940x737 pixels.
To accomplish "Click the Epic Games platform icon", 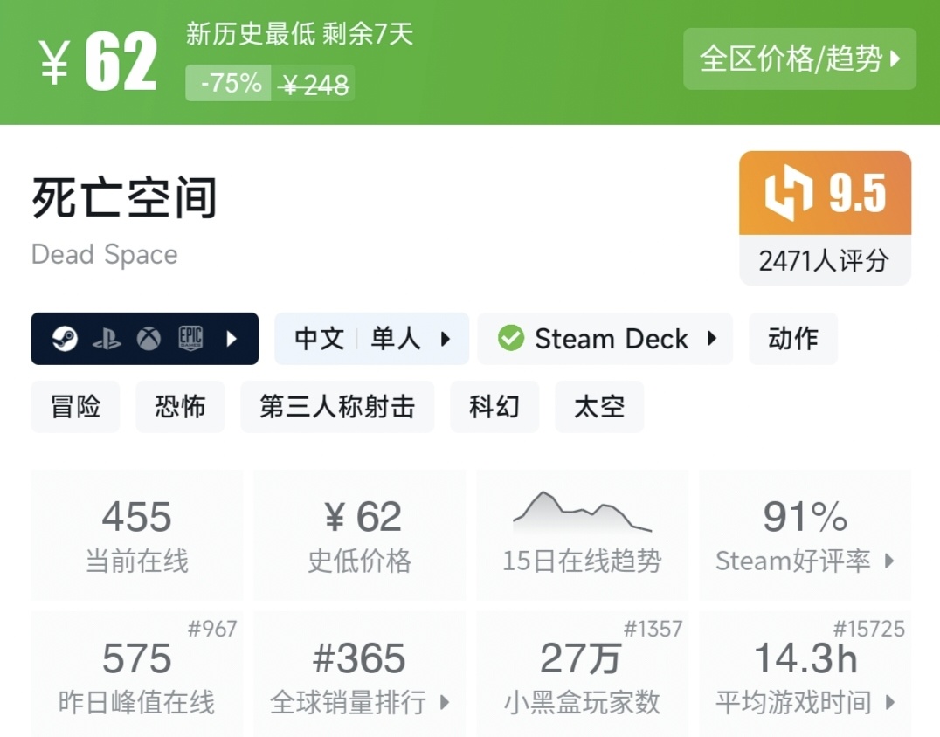I will coord(190,339).
